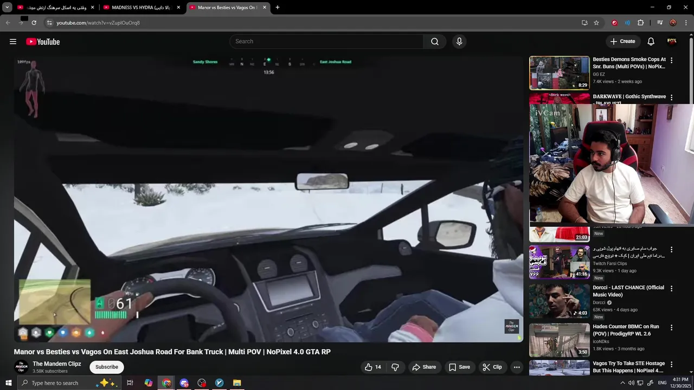Open The Mandem Clipz channel name link

tap(57, 364)
